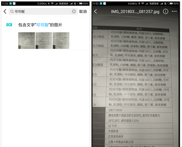Tap 10°C-20°C humidity line in photo
The width and height of the screenshot is (182, 147).
point(123,121)
